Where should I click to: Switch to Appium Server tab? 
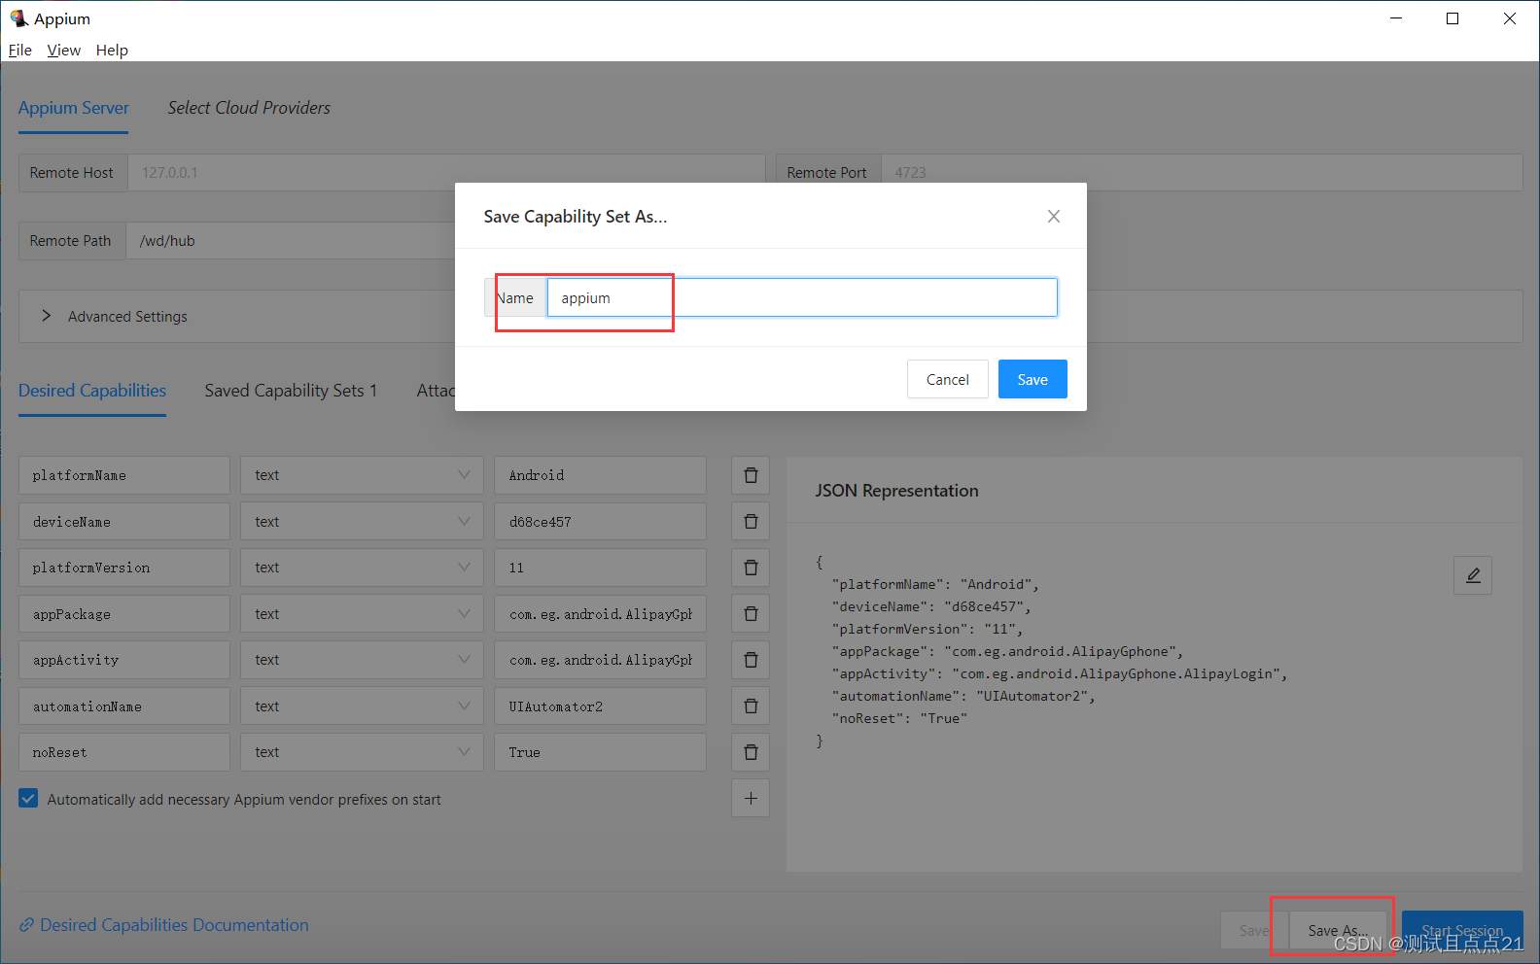coord(74,108)
